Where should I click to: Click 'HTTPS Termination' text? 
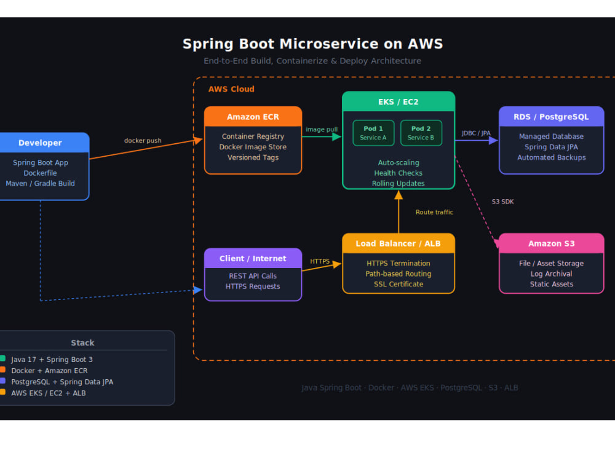click(x=399, y=264)
